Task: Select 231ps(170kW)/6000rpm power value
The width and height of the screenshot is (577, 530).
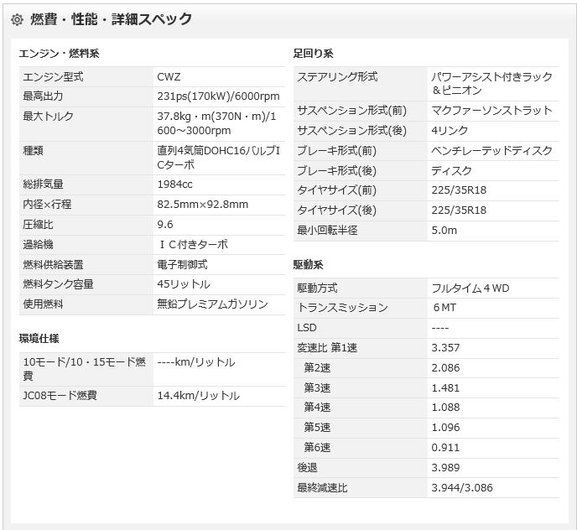Action: click(218, 96)
